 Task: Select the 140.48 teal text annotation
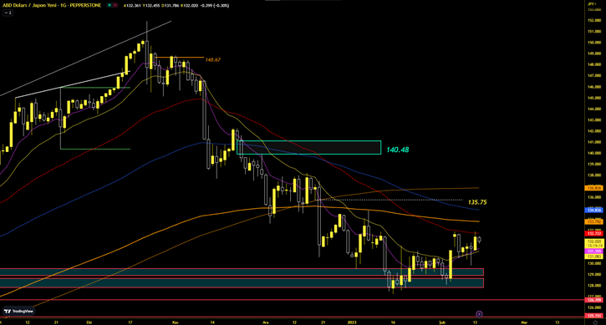click(397, 150)
